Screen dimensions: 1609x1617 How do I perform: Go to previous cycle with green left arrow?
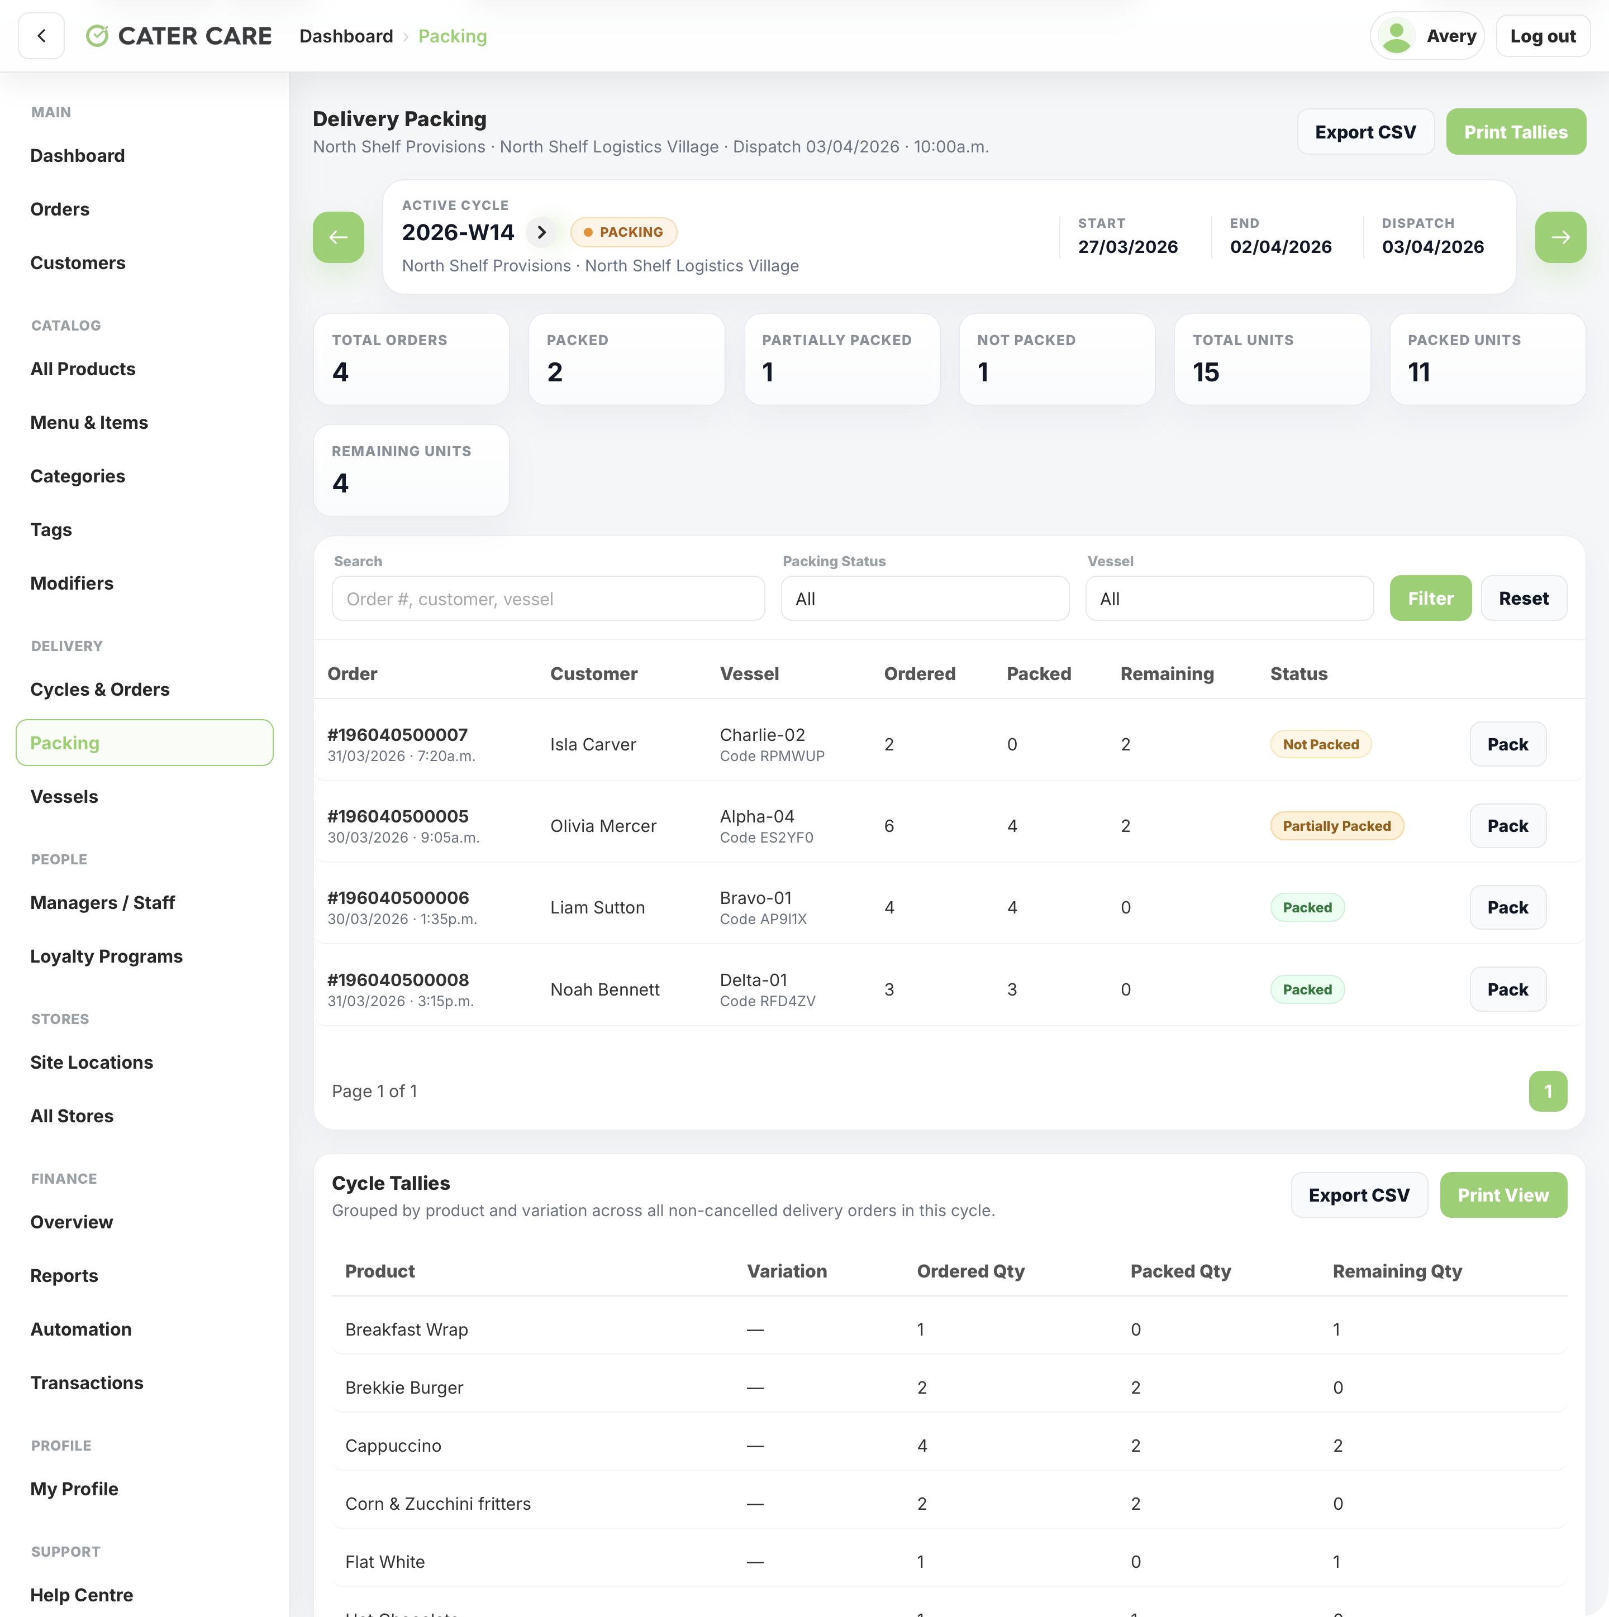tap(339, 238)
